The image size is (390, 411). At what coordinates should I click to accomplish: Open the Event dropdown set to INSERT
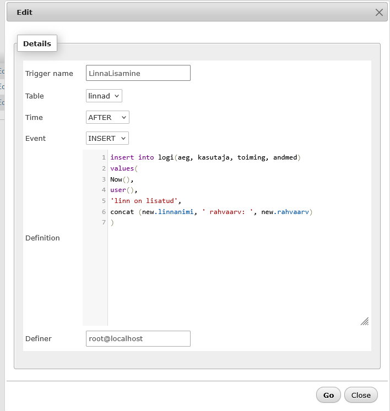107,138
